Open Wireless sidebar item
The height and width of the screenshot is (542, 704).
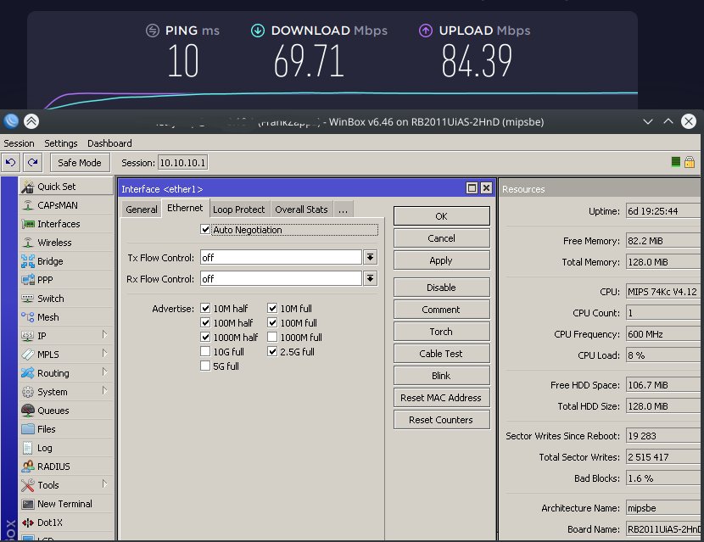click(x=66, y=243)
